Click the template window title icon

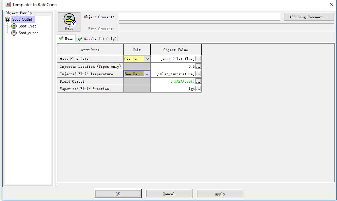pos(8,4)
